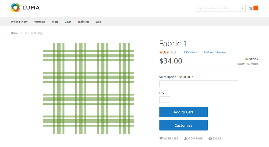Open the Women menu

point(40,22)
